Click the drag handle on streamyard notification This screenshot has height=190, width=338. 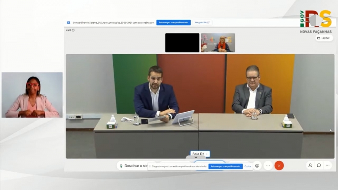tap(150, 166)
